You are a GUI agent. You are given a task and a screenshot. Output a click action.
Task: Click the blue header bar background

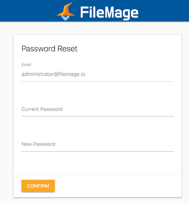click(x=162, y=10)
